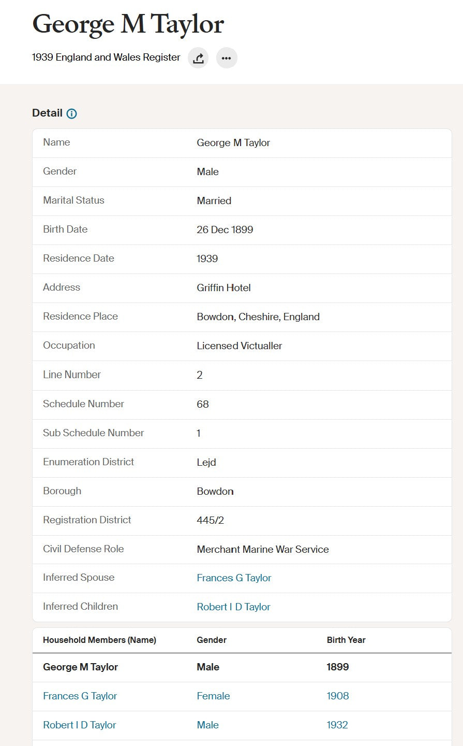
Task: Click the Female gender link in Frances's row
Action: 213,696
